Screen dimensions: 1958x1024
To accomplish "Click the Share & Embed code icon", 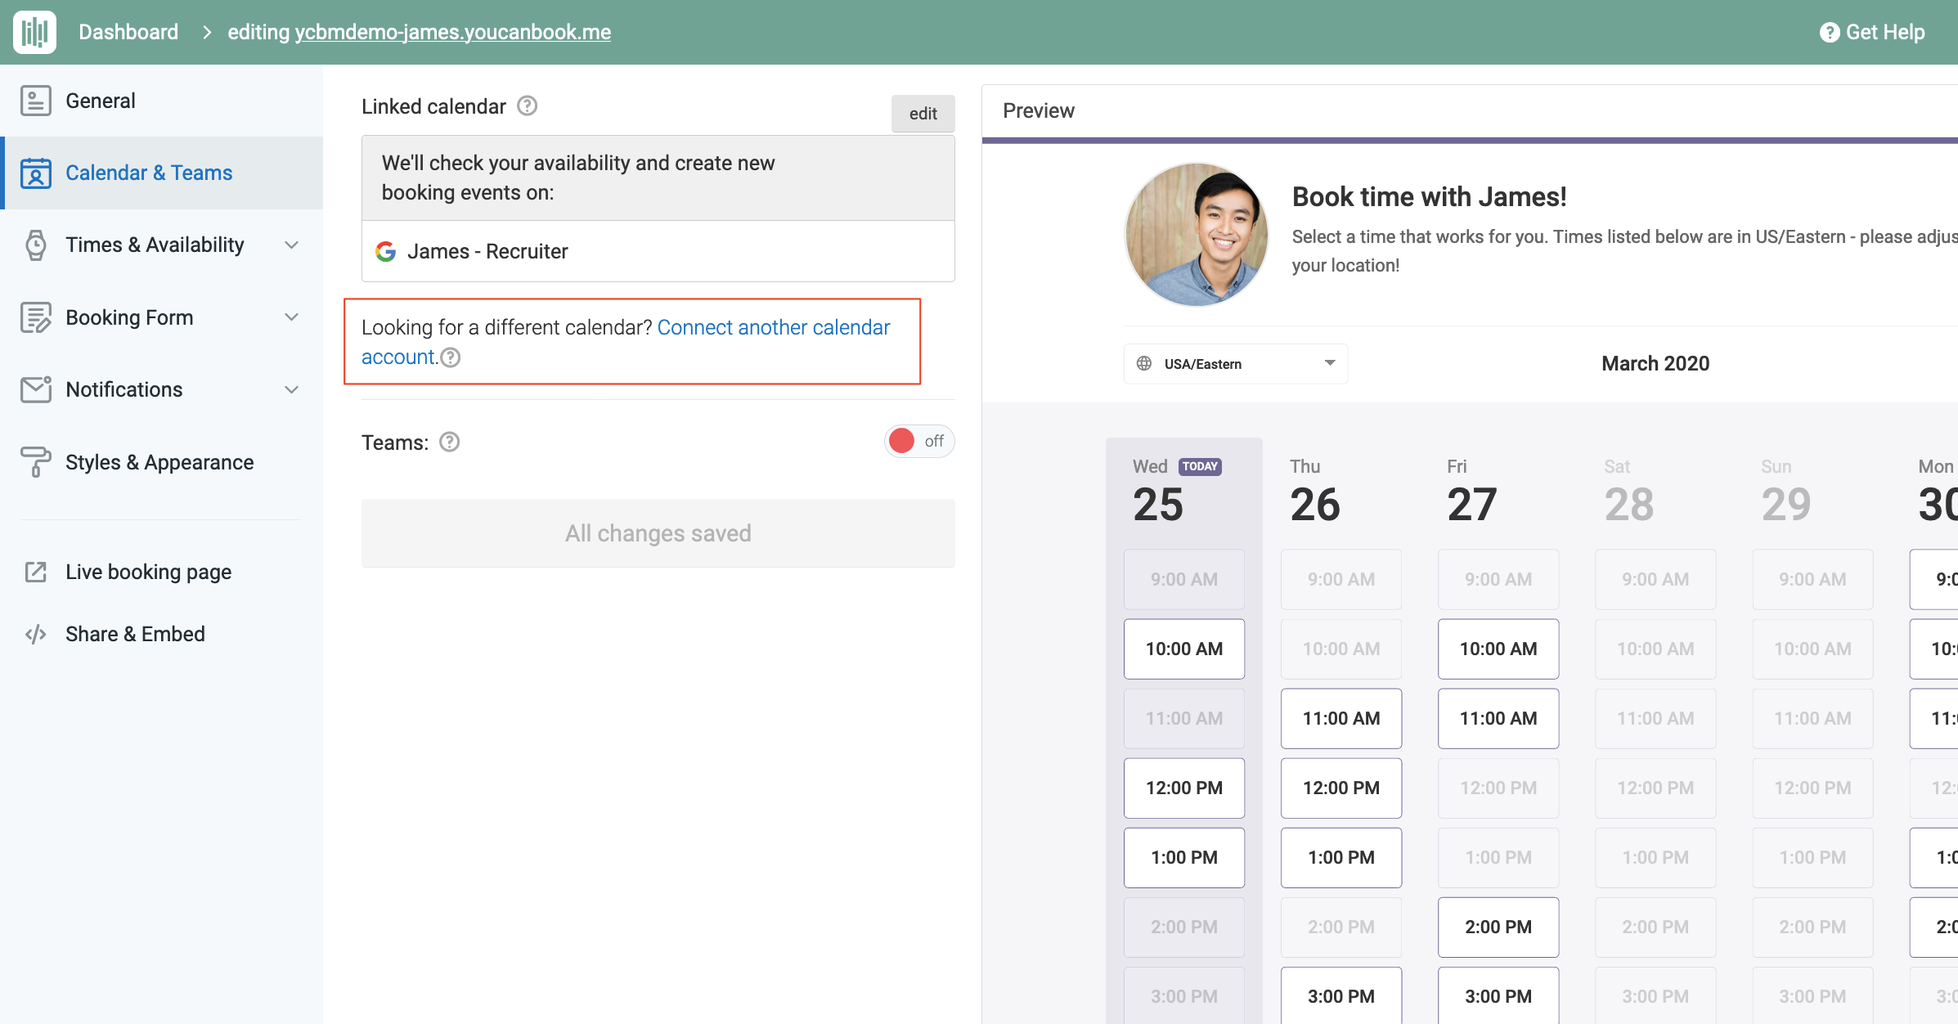I will pyautogui.click(x=36, y=635).
